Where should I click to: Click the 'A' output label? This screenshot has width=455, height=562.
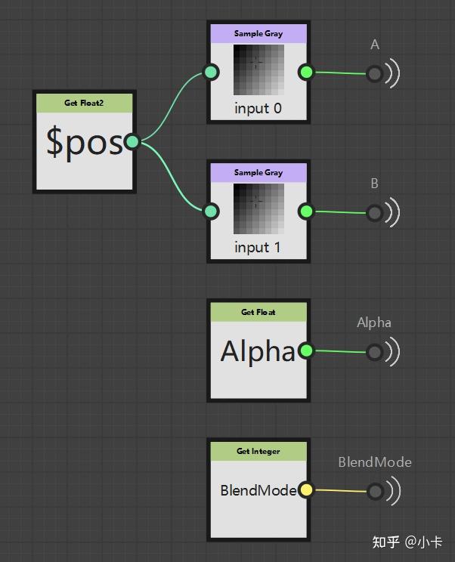(x=375, y=45)
